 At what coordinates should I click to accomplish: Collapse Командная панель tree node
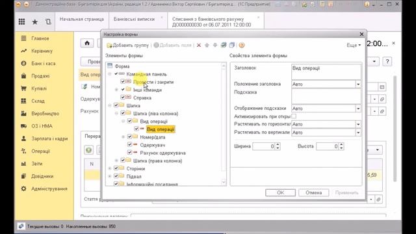pos(110,74)
